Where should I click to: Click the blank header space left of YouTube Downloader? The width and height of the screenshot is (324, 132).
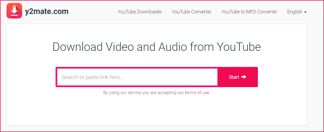point(93,12)
